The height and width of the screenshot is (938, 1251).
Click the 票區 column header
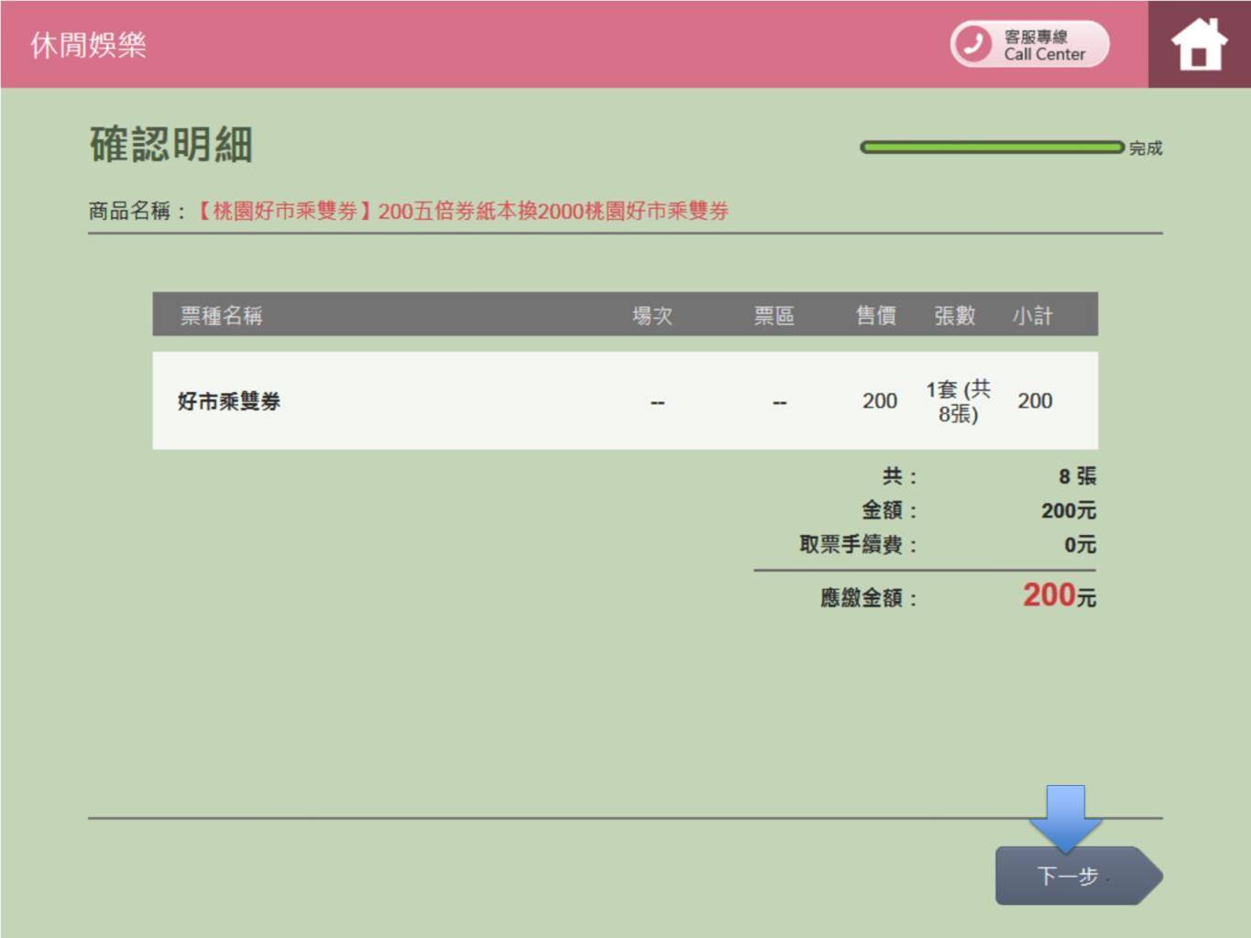click(x=774, y=316)
